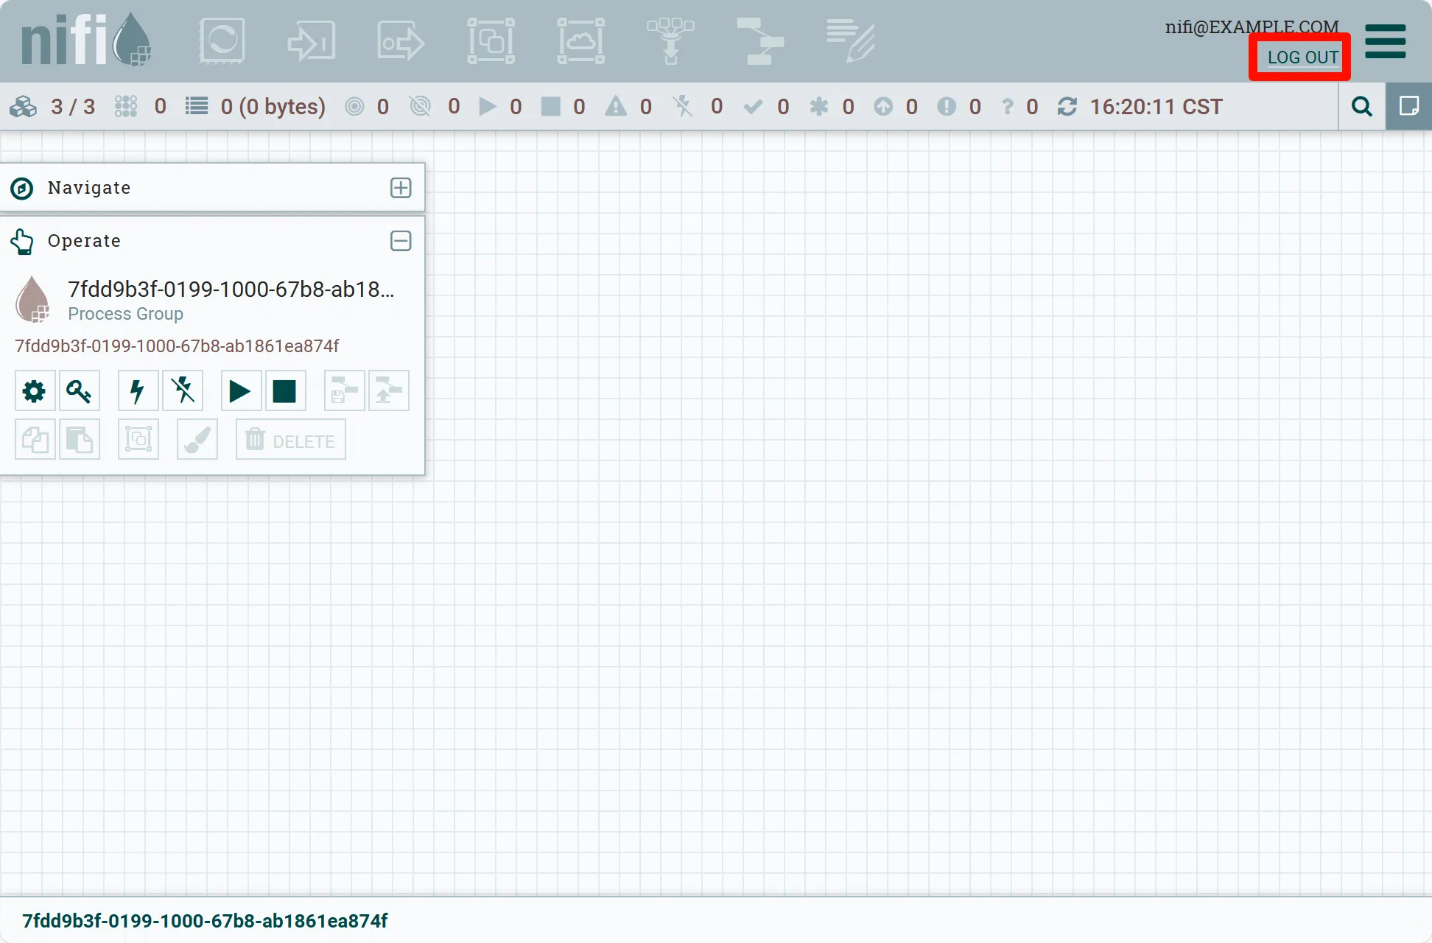Disable components with crossed bolt button
This screenshot has height=943, width=1432.
(182, 391)
